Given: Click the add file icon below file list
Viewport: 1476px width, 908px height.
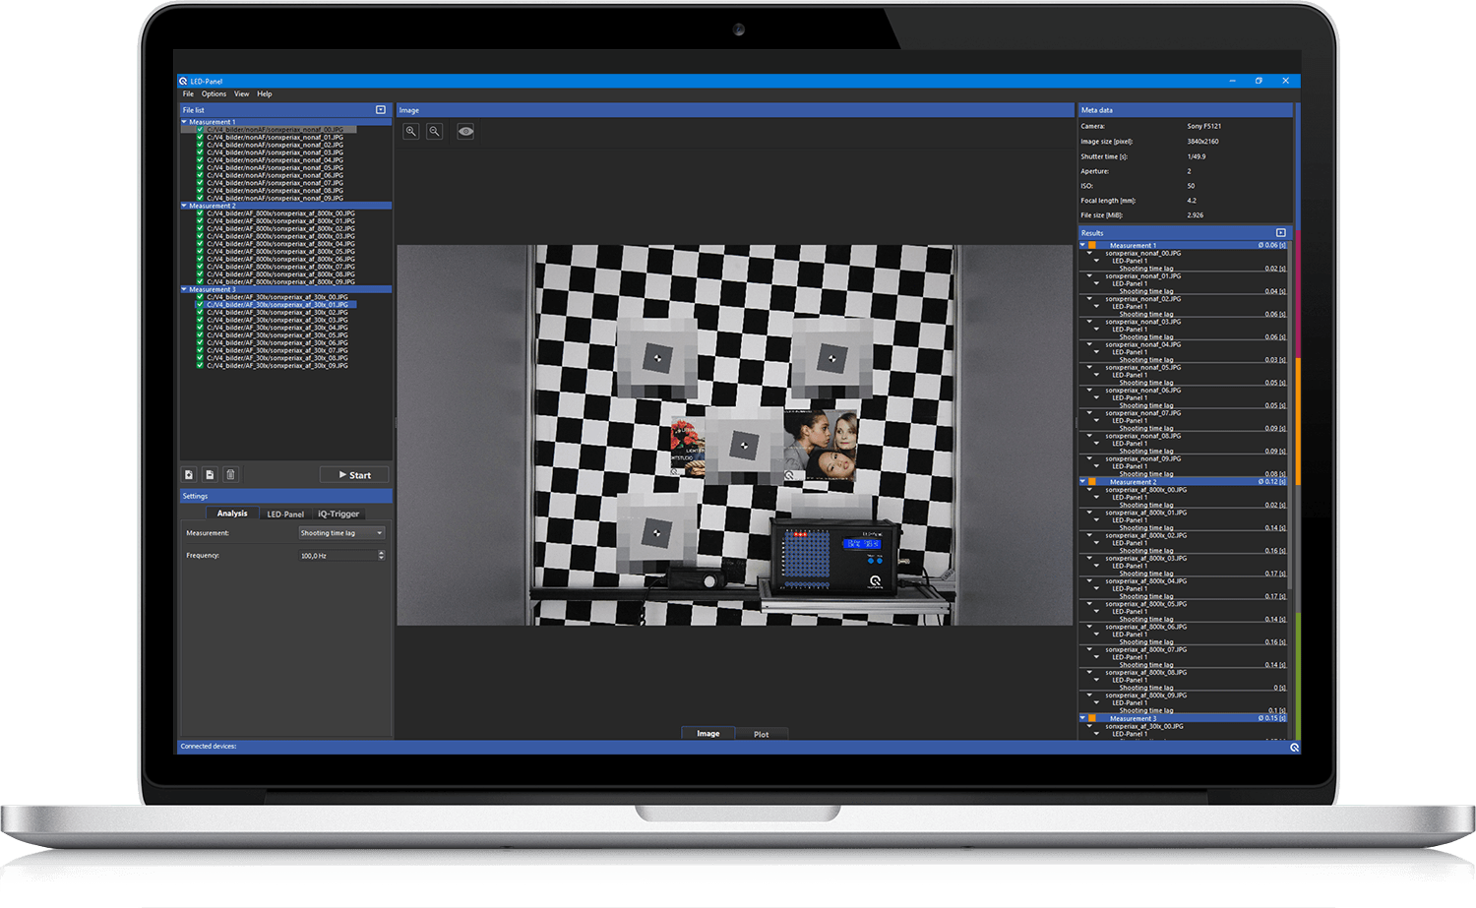Looking at the screenshot, I should click(x=189, y=475).
